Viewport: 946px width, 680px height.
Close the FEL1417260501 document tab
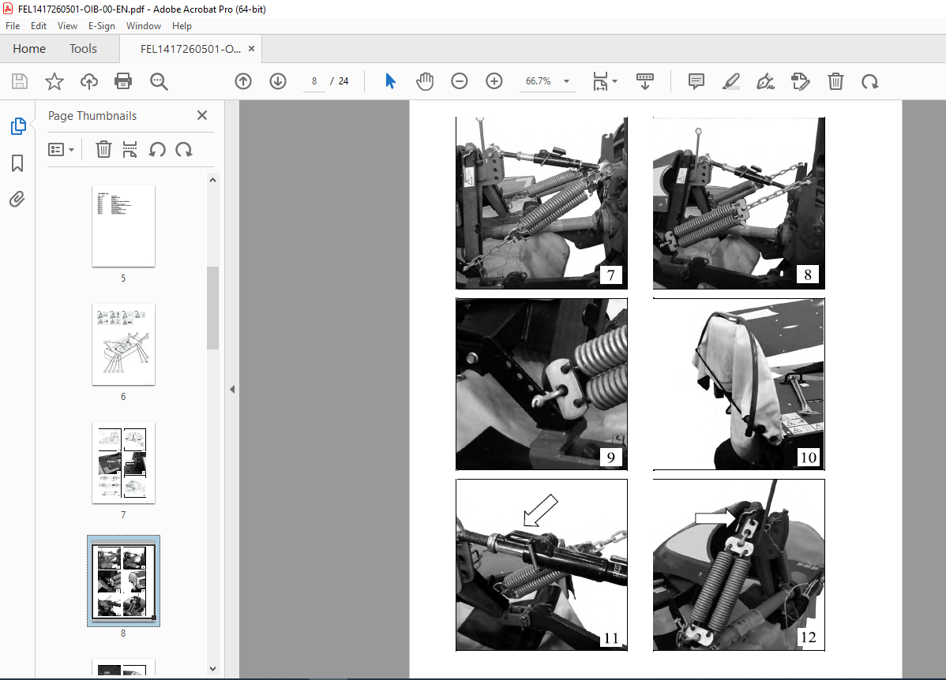[252, 49]
